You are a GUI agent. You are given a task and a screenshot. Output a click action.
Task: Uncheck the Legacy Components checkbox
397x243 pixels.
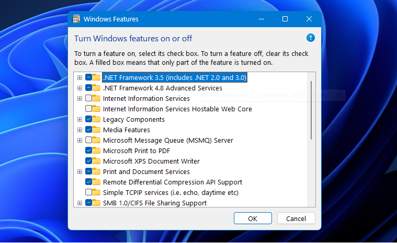[x=88, y=119]
